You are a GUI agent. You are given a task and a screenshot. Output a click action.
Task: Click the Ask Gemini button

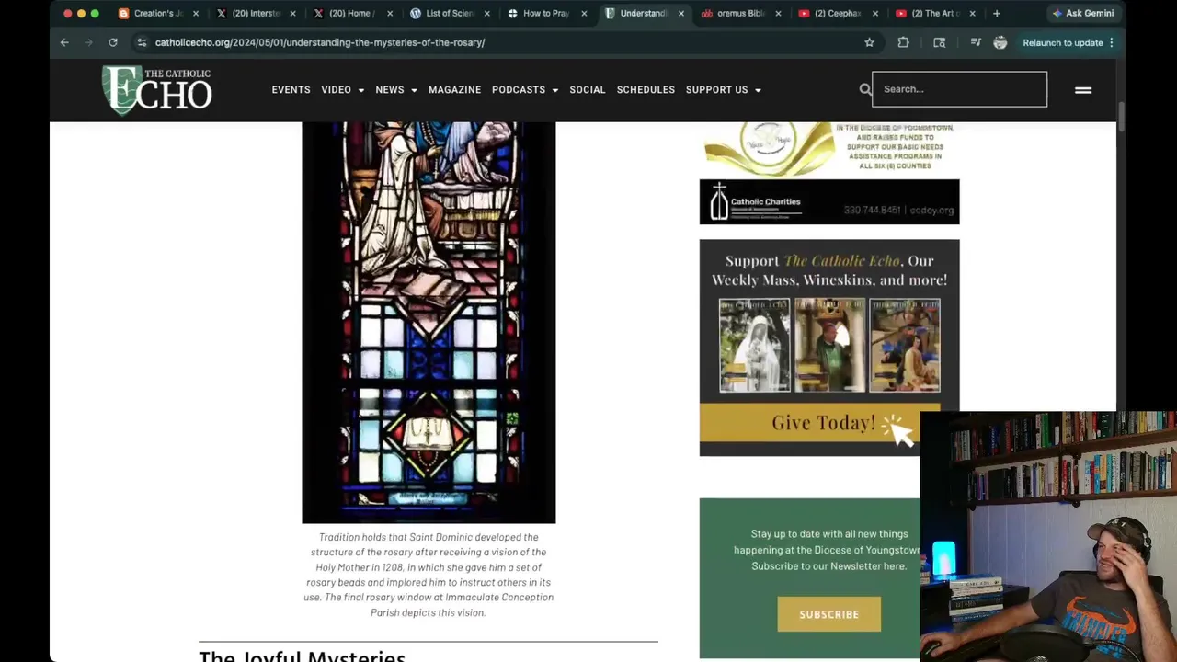point(1083,13)
